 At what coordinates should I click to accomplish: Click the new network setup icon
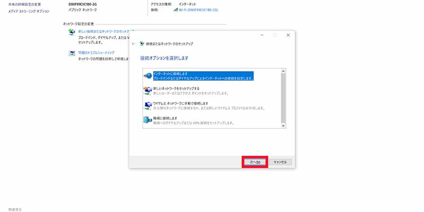click(148, 91)
